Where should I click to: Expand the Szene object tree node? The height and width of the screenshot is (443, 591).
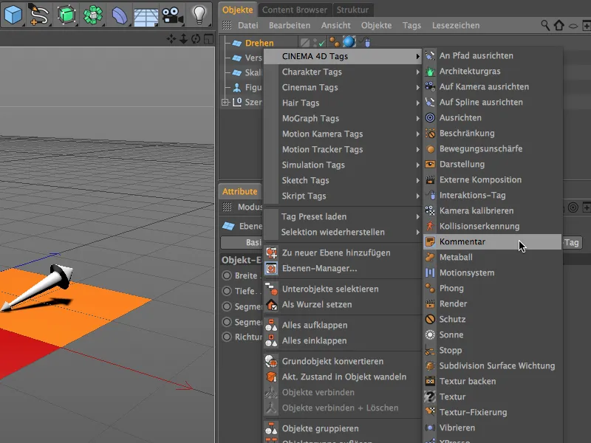pos(225,102)
